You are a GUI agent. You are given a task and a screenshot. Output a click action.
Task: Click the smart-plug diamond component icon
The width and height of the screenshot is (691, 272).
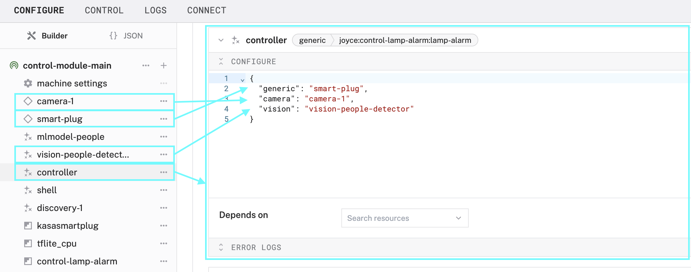(28, 119)
